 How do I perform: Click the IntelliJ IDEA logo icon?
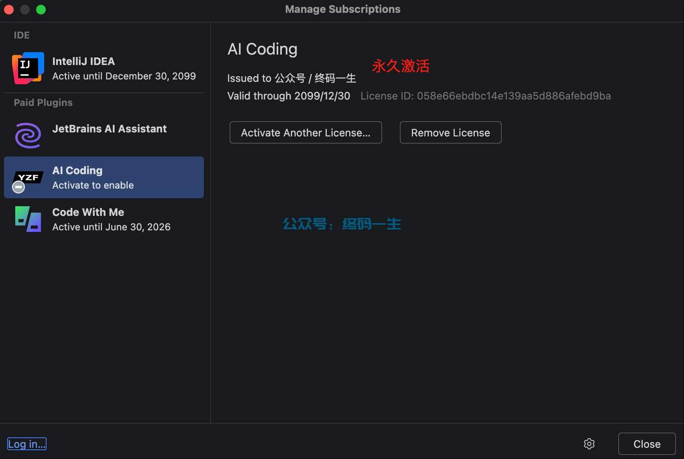(x=28, y=68)
